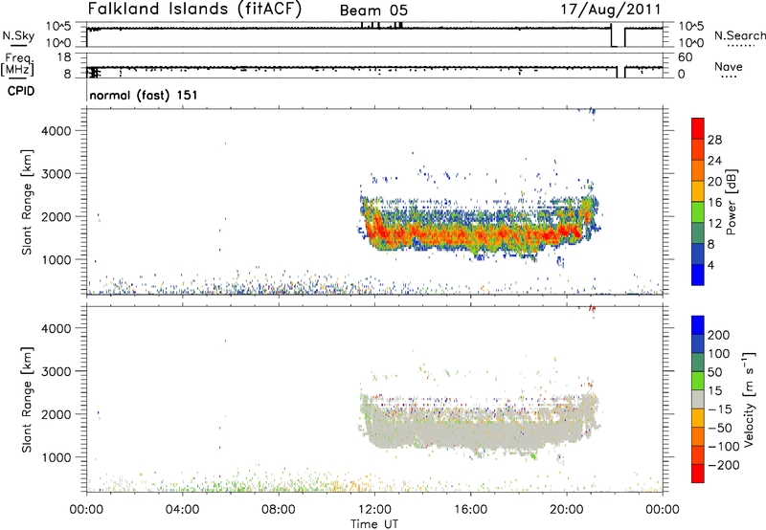Select the "28" Power colorbar value
The image size is (766, 530).
[x=714, y=140]
